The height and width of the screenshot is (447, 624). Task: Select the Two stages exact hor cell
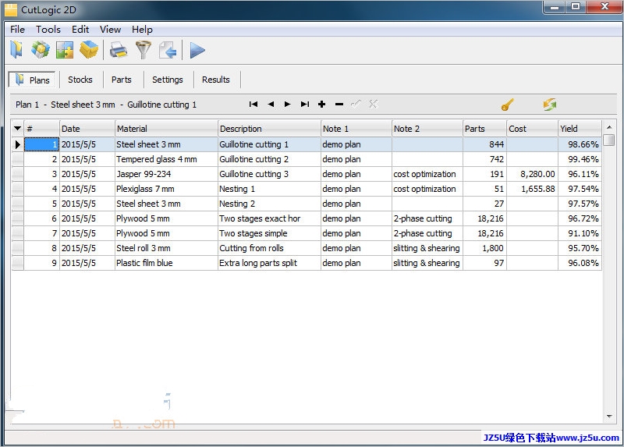269,218
